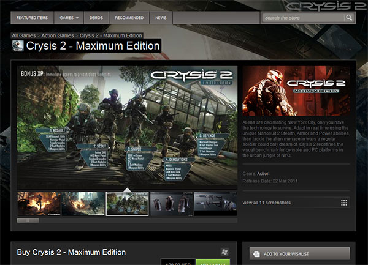
Task: Click the grid icon beside View all screenshots
Action: pyautogui.click(x=344, y=203)
